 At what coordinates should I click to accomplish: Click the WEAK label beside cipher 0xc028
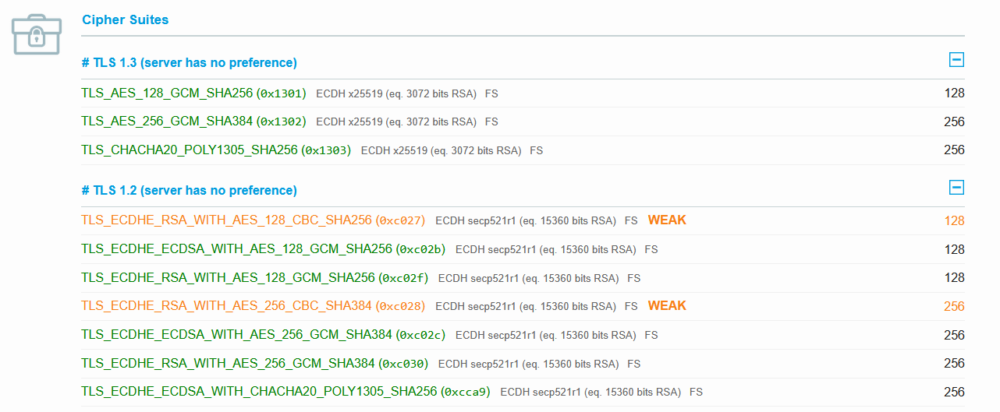[x=667, y=306]
